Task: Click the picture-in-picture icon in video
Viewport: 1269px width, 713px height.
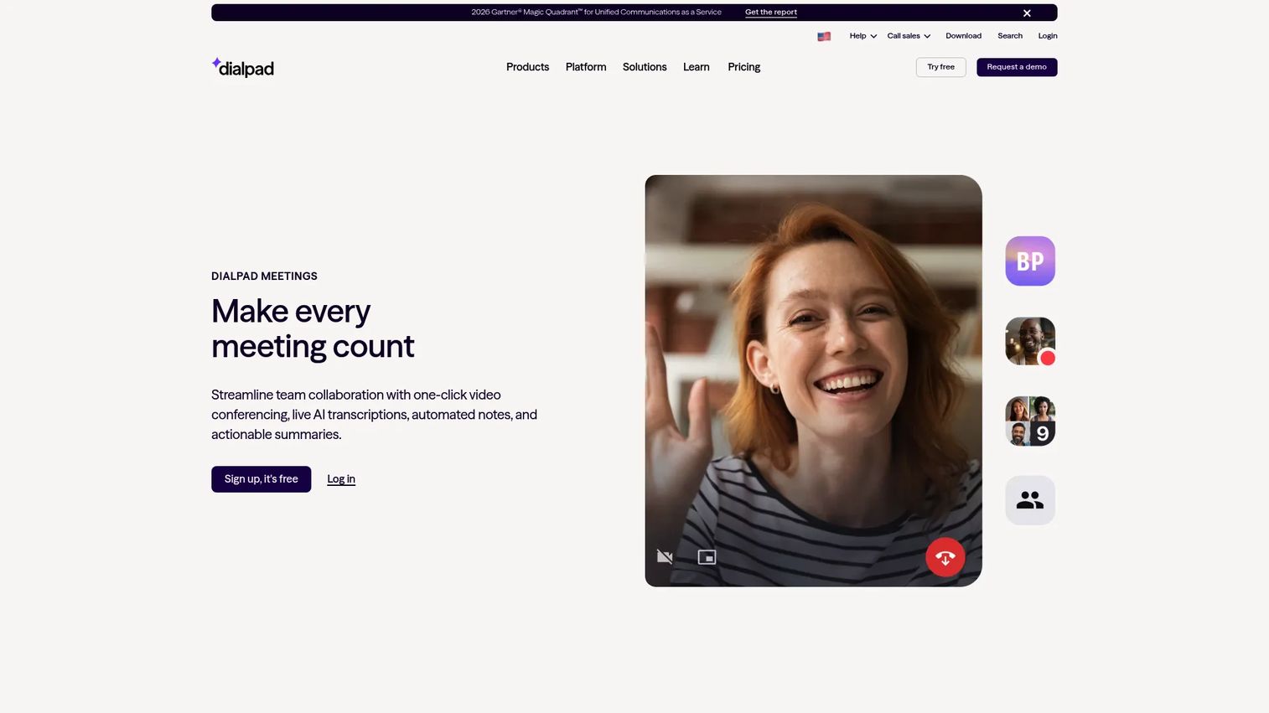Action: pos(707,557)
